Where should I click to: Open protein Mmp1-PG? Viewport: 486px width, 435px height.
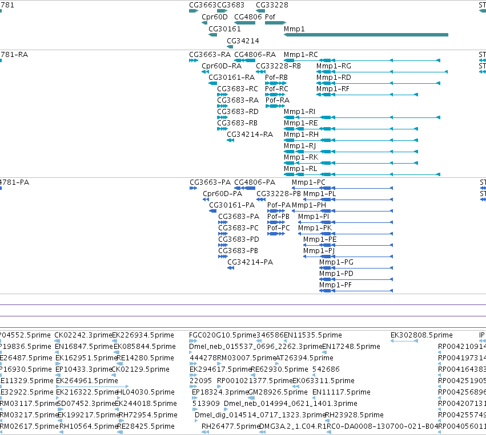(x=336, y=262)
